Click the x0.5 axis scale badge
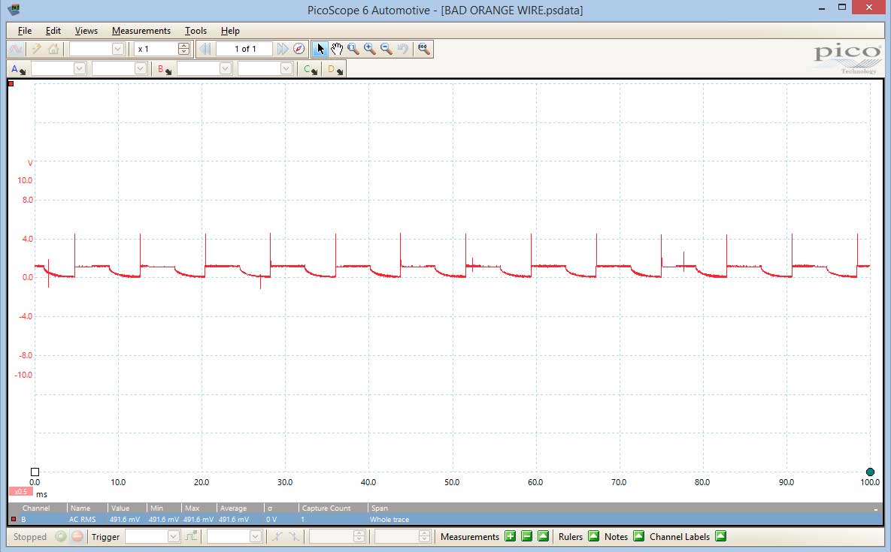Image resolution: width=891 pixels, height=552 pixels. point(20,492)
